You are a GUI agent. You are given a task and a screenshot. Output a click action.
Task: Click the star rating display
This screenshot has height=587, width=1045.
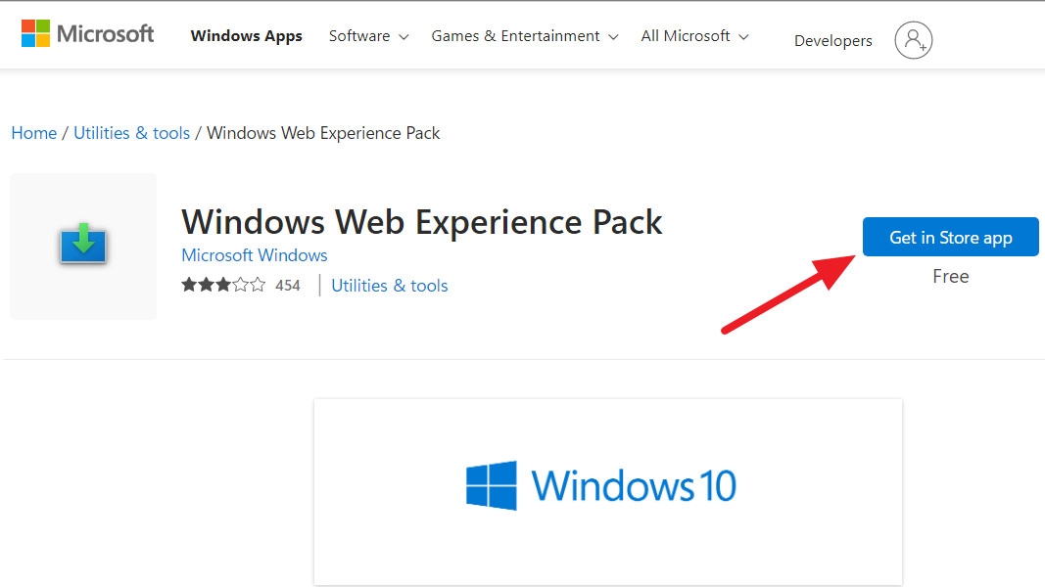[x=223, y=286]
